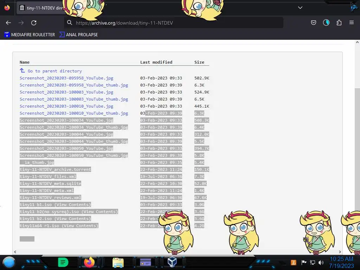Reload the archive.org page
360x270 pixels.
tap(34, 23)
